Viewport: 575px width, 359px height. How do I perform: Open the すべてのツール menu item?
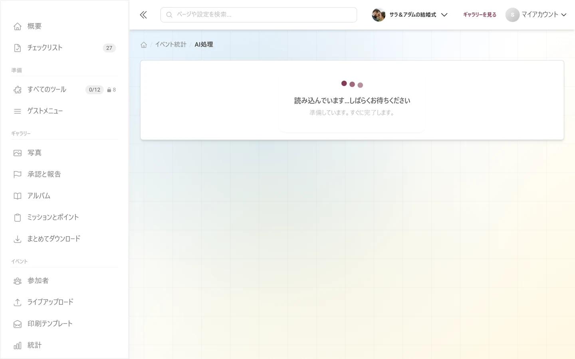(64, 90)
